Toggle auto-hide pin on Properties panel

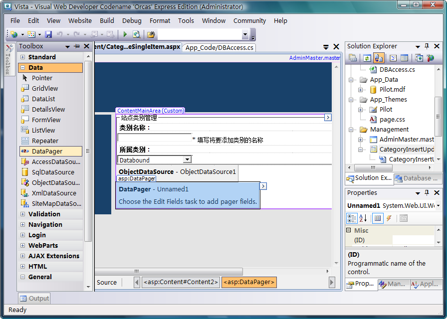(427, 193)
